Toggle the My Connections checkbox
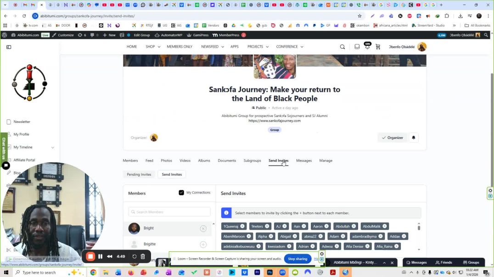This screenshot has height=277, width=494. [181, 193]
